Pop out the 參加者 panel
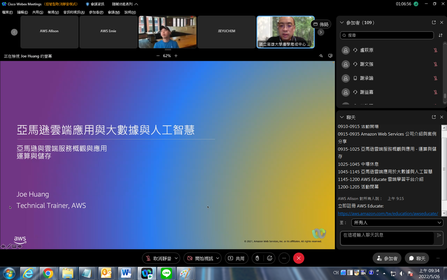Viewport: 447px width, 280px height. click(x=433, y=22)
